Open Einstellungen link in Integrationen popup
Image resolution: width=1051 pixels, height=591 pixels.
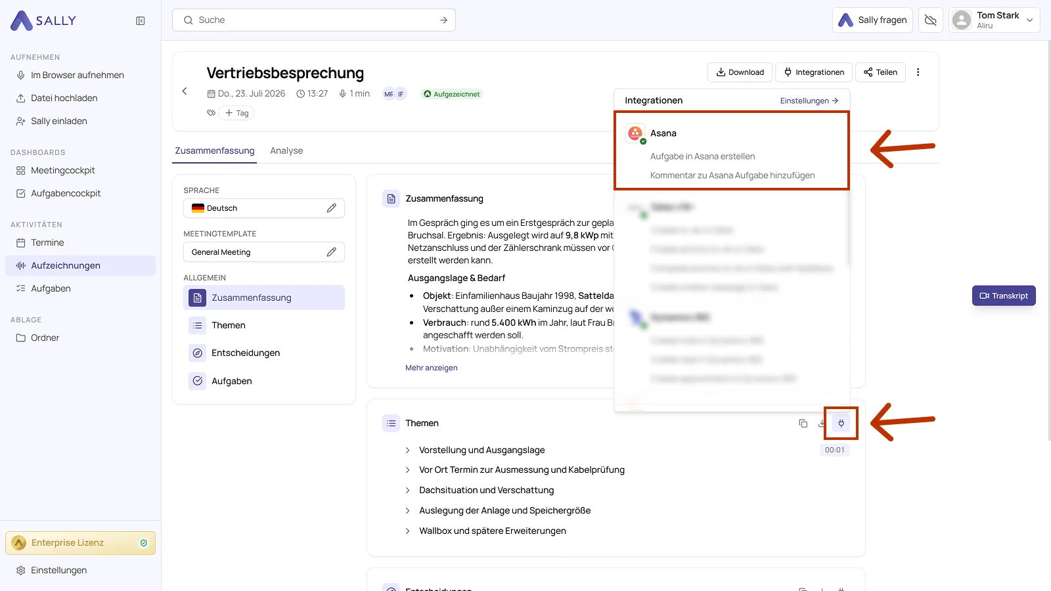[809, 100]
